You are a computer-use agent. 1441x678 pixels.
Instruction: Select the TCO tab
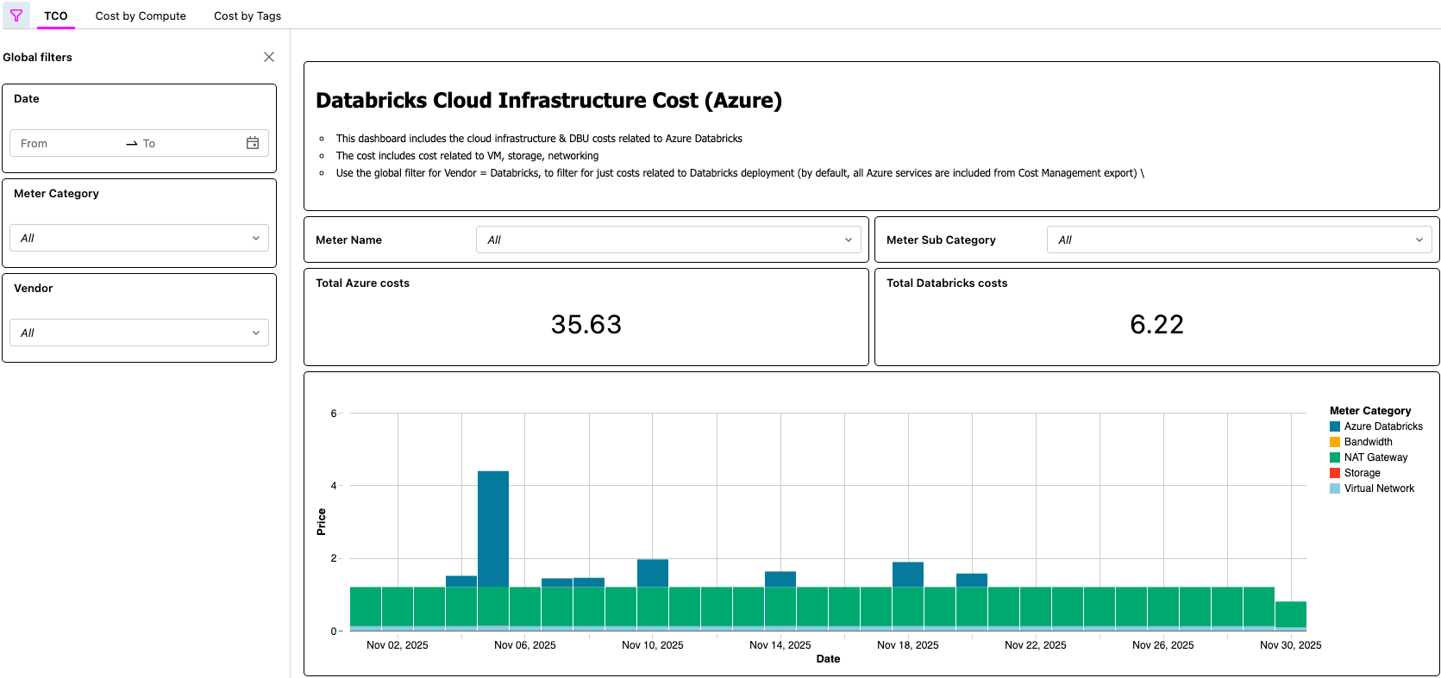tap(56, 16)
